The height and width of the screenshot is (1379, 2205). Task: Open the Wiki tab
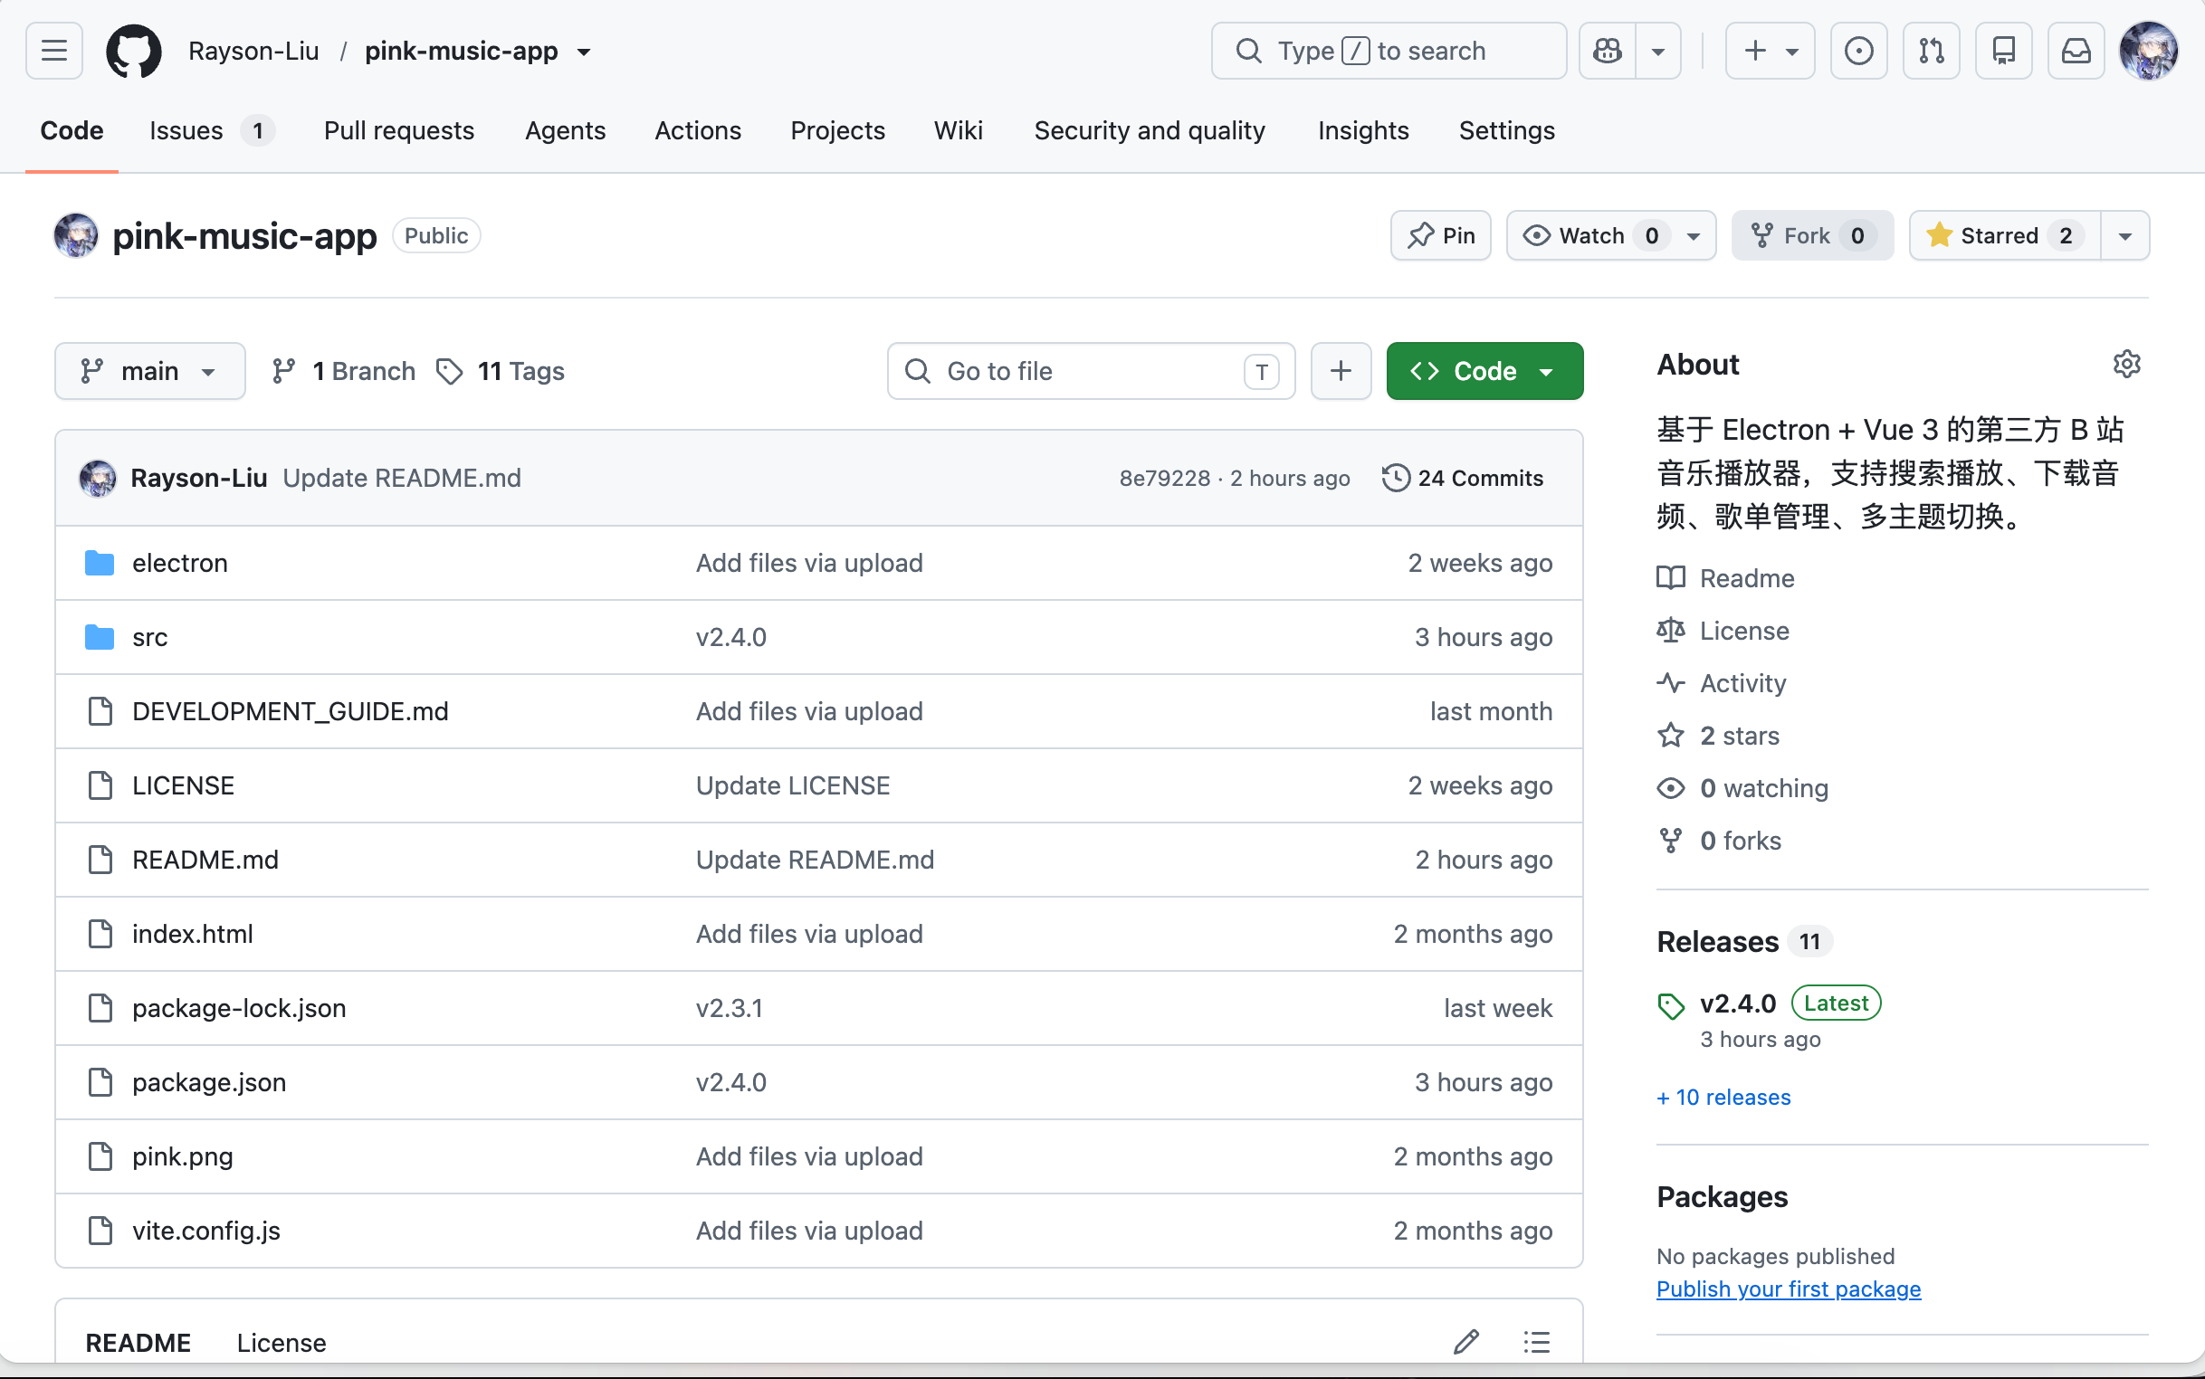(x=958, y=130)
